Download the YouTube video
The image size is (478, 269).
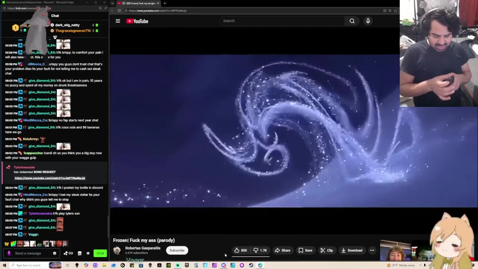click(352, 250)
